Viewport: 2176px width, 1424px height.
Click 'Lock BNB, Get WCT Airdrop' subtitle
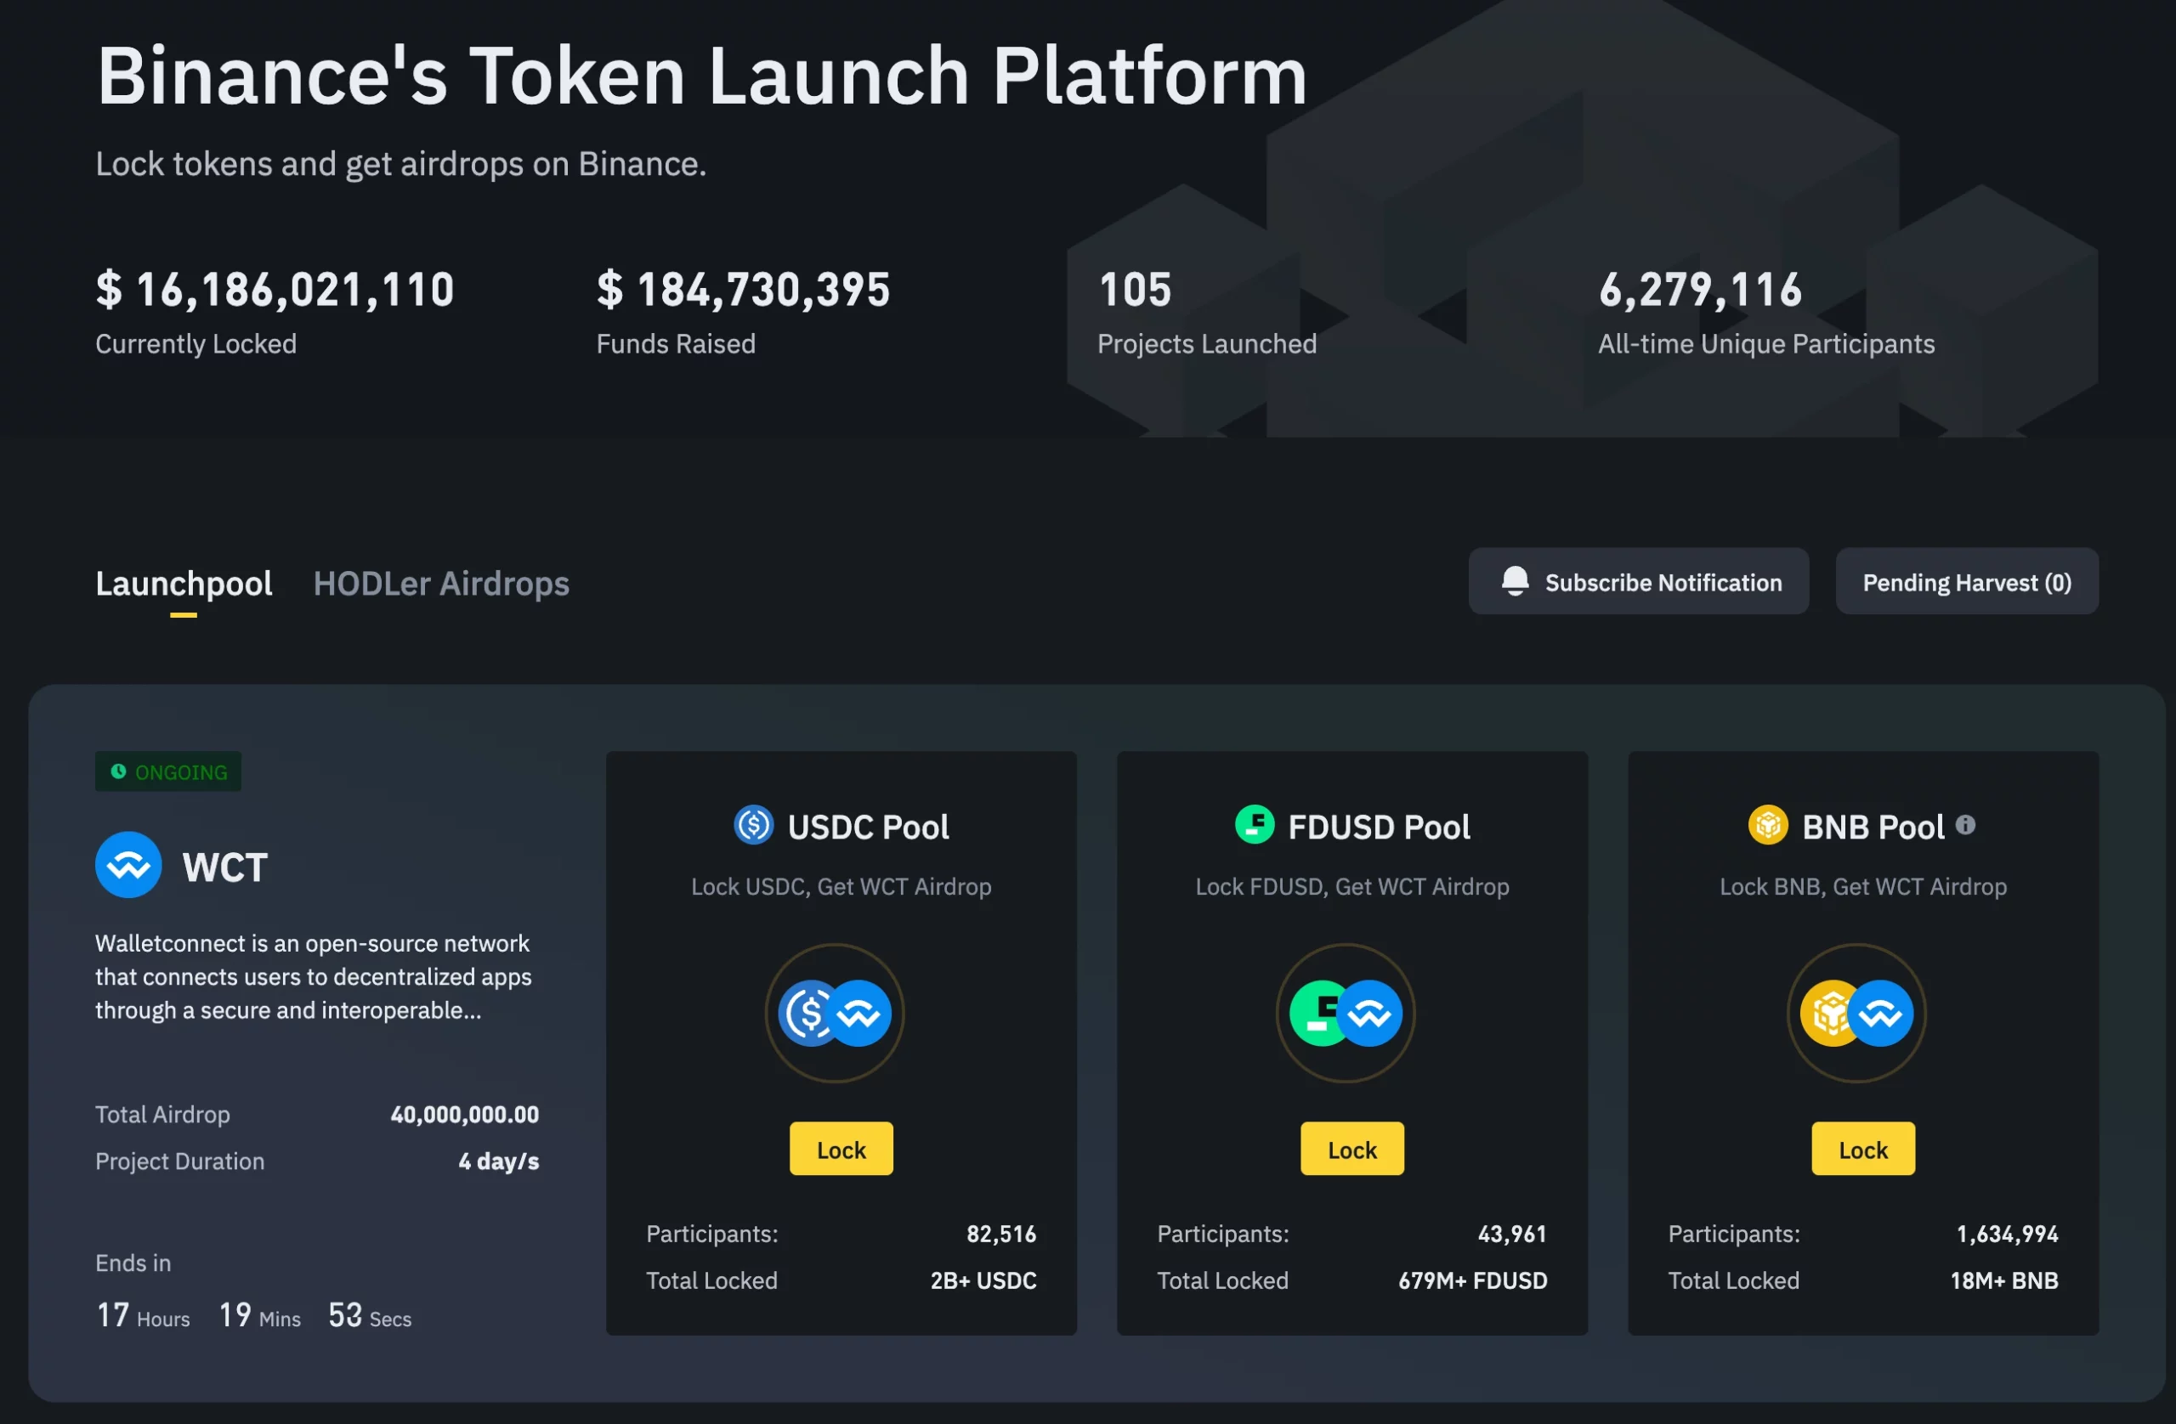click(x=1863, y=886)
